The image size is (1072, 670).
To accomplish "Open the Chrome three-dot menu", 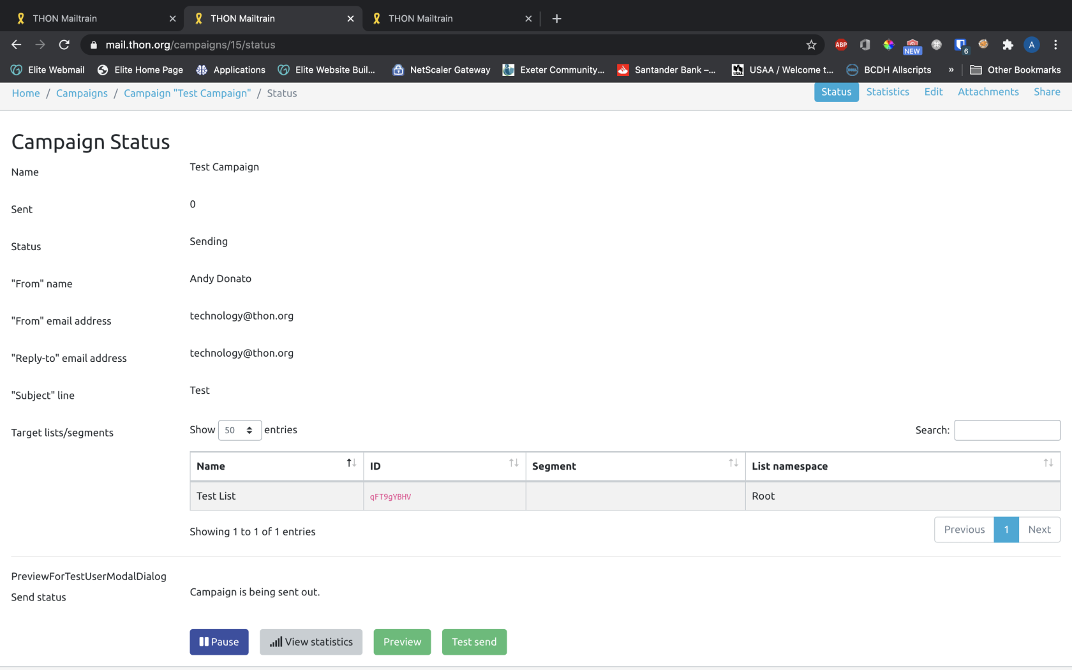I will [1055, 45].
